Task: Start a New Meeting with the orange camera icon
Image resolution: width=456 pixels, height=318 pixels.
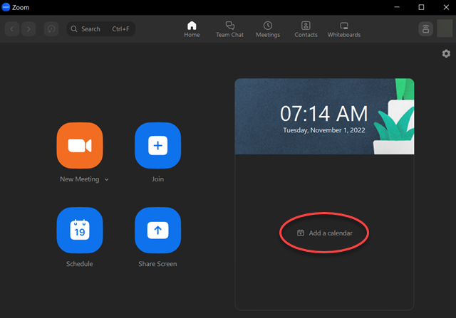Action: (79, 145)
